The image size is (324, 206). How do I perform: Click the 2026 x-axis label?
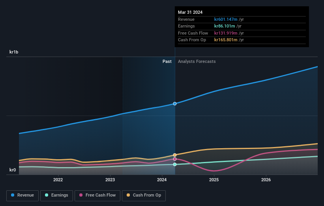[x=266, y=180]
